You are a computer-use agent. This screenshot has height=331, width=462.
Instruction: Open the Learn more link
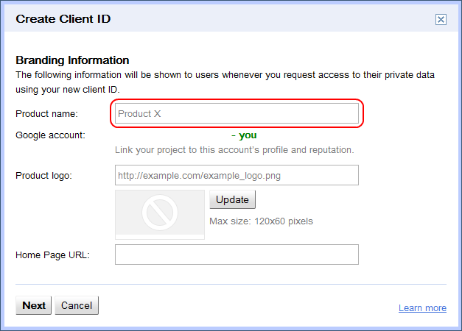pyautogui.click(x=422, y=308)
